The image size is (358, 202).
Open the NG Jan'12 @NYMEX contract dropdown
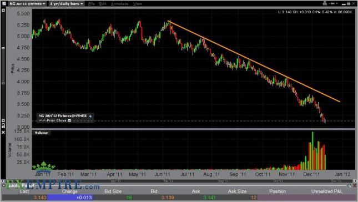pos(28,4)
